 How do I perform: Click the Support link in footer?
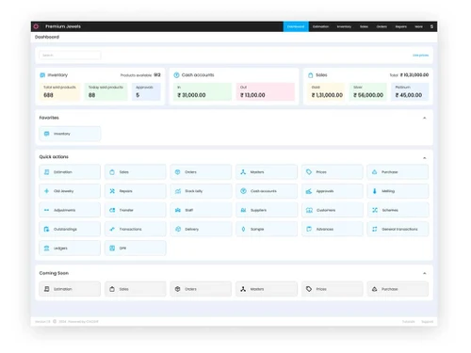coord(427,322)
